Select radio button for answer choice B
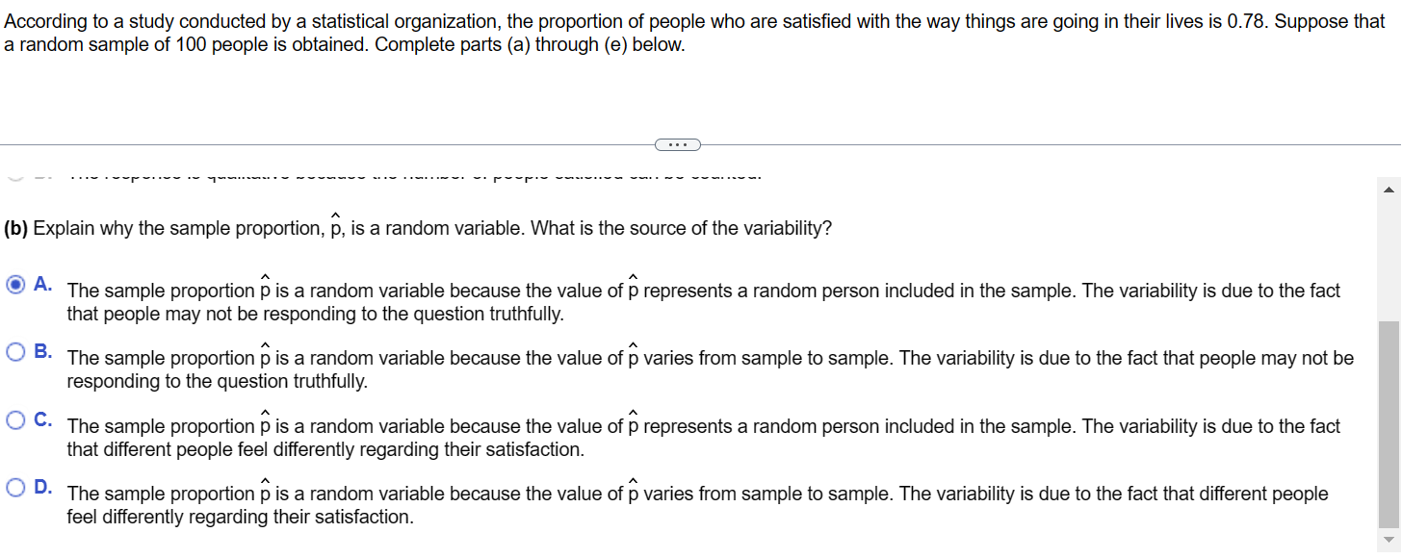 coord(13,351)
